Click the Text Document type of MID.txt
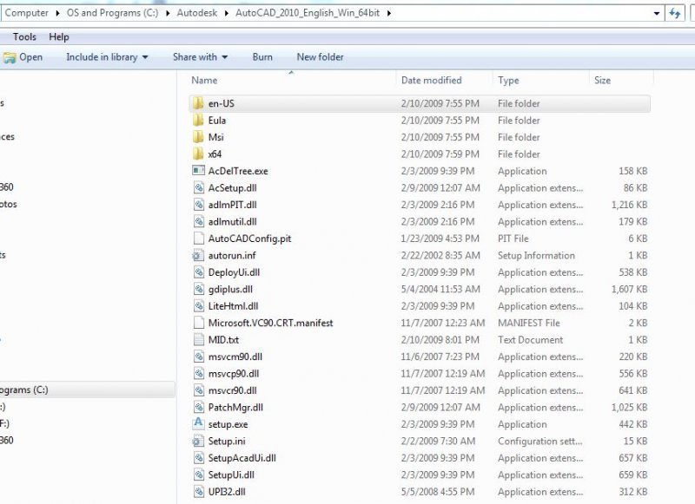Viewport: 695px width, 504px height. tap(530, 340)
